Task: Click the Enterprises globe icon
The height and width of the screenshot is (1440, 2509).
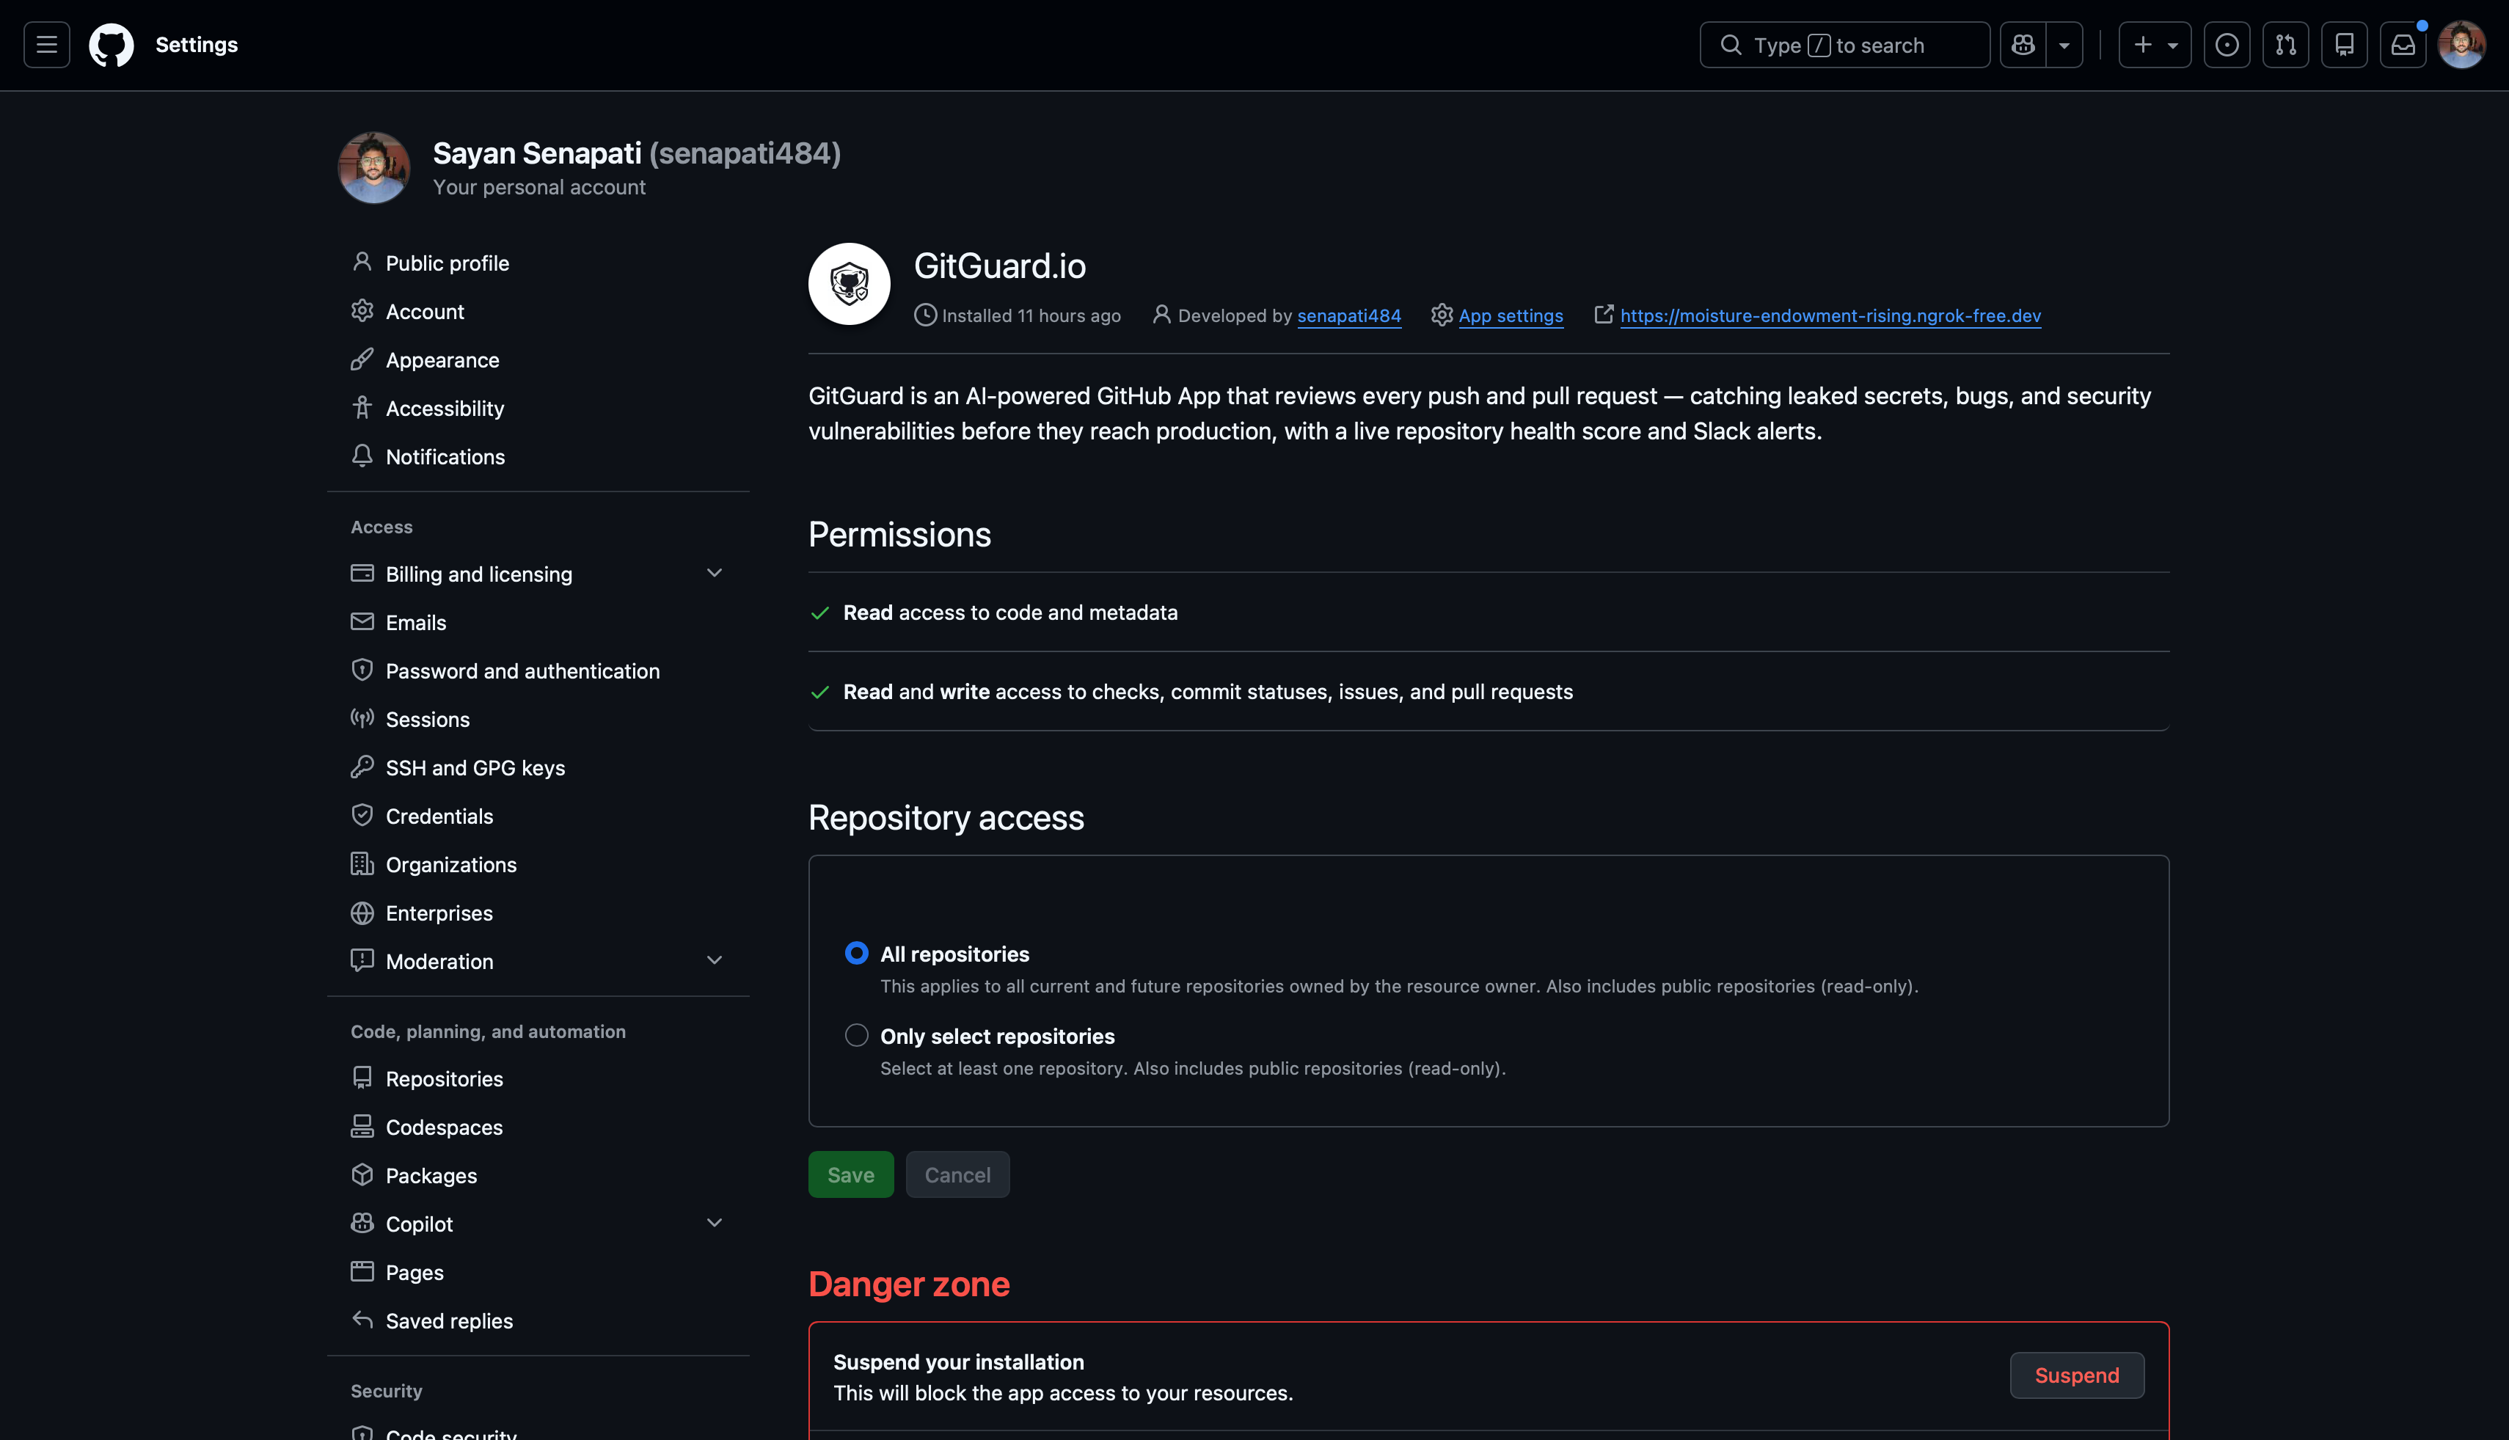Action: (362, 913)
